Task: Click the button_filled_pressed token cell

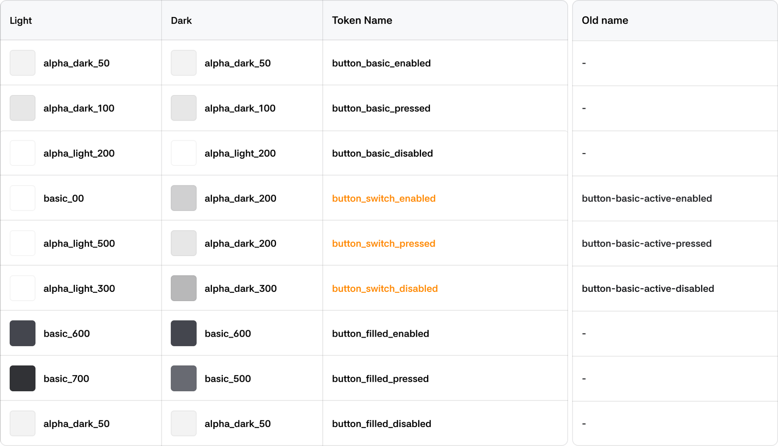Action: pyautogui.click(x=380, y=378)
